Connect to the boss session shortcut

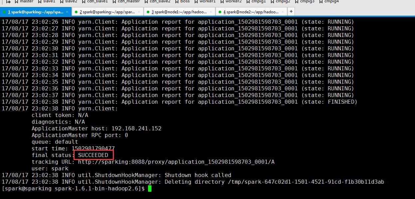182,1
